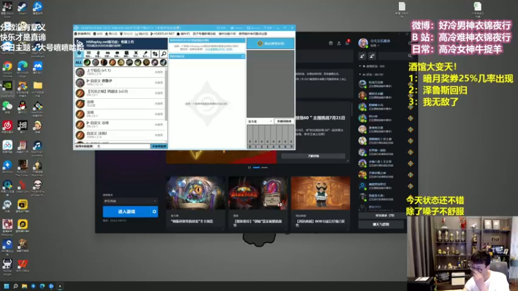Click the Discord link in Deck Tracker title bar

(x=253, y=28)
